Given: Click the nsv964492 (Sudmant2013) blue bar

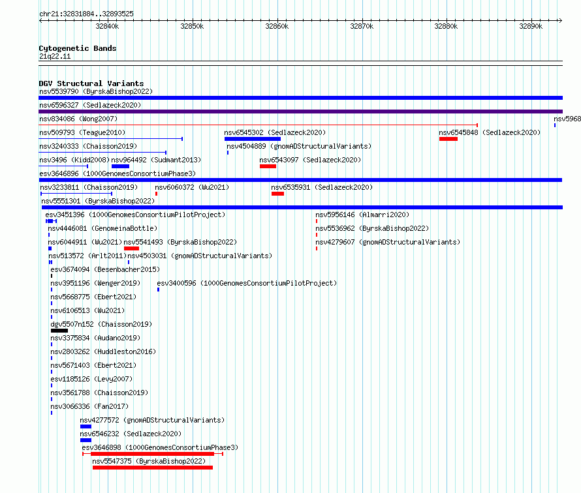Looking at the screenshot, I should point(120,166).
